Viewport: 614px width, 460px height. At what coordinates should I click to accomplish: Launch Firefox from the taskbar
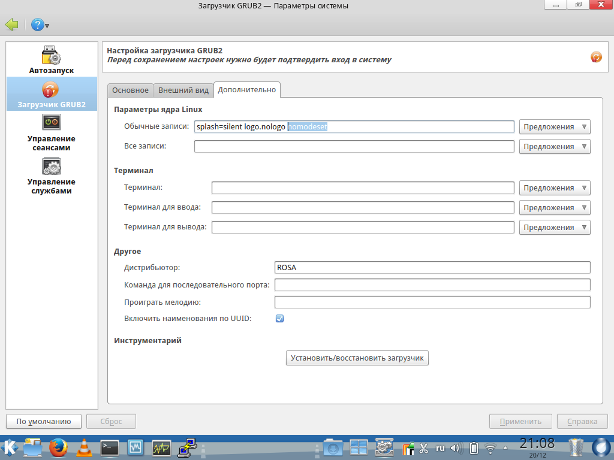click(58, 448)
